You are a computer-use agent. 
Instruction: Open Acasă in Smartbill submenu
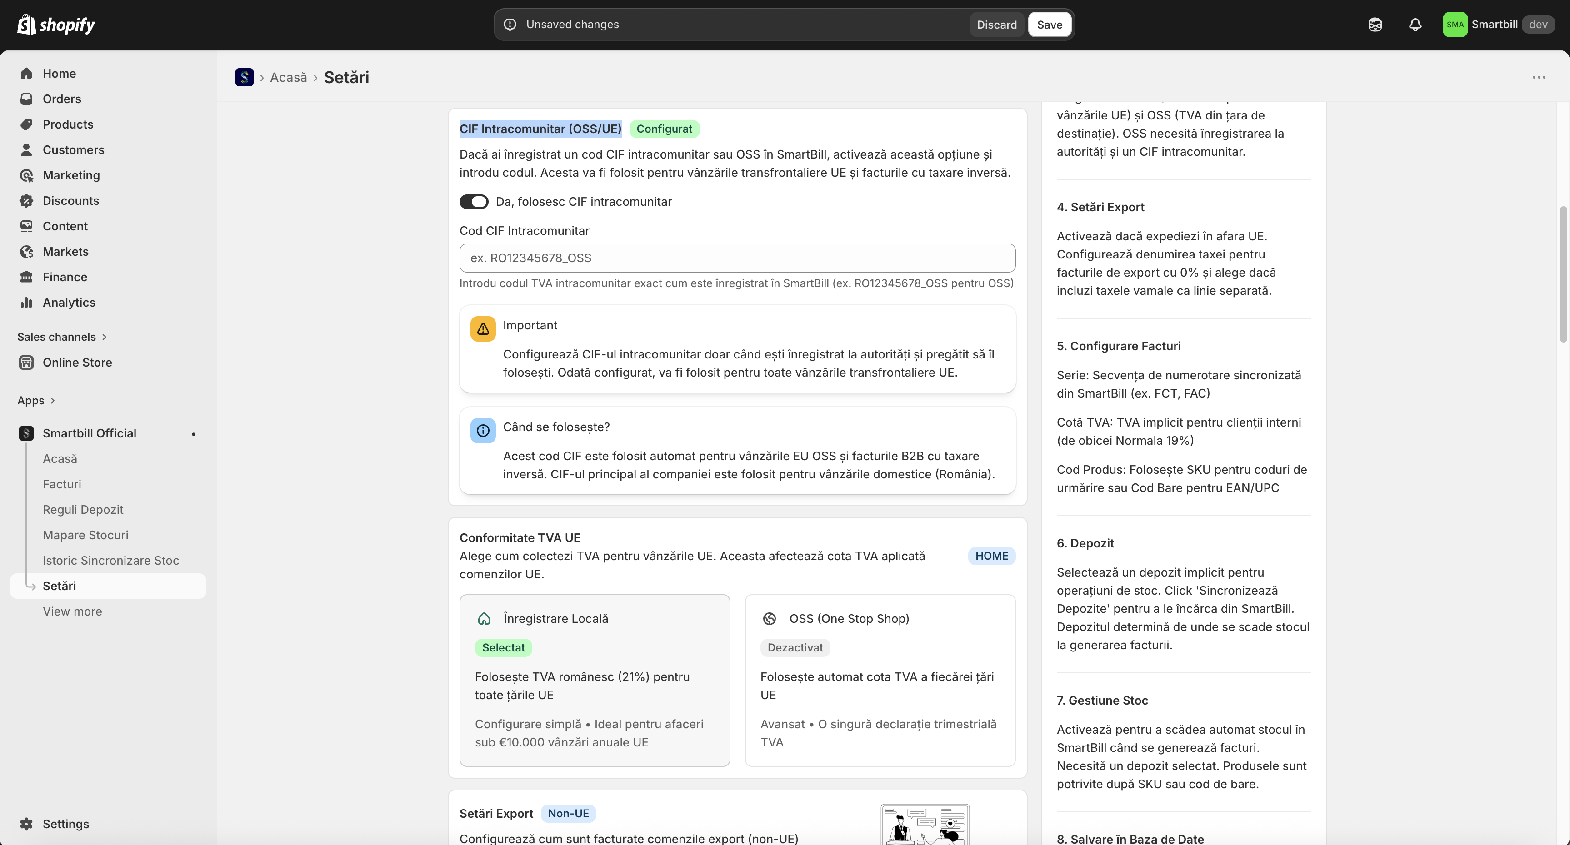(x=60, y=459)
